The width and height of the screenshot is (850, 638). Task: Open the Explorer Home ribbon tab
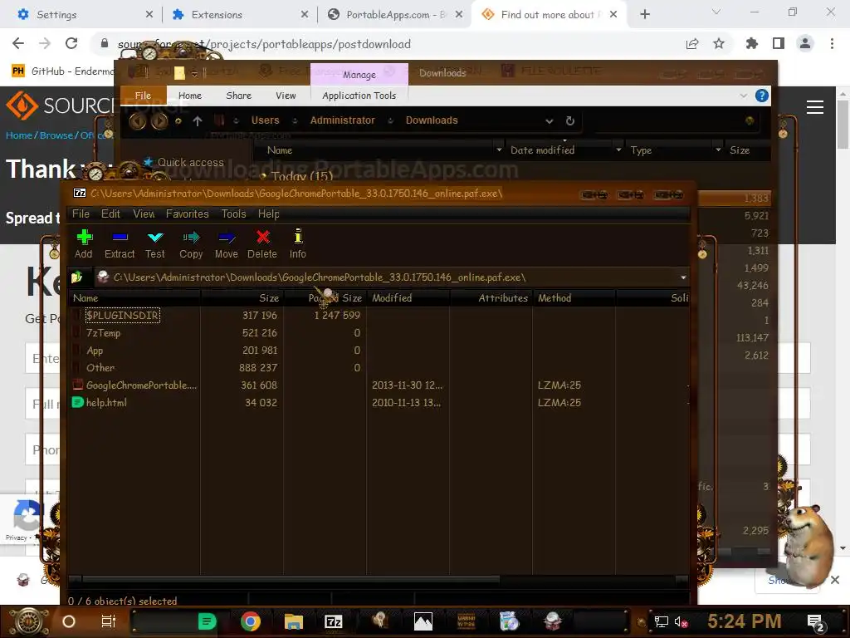click(190, 96)
